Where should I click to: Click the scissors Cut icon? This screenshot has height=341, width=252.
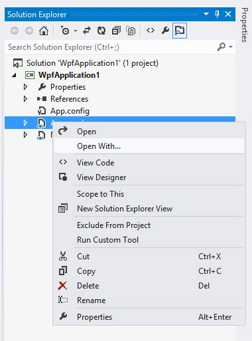coord(63,256)
